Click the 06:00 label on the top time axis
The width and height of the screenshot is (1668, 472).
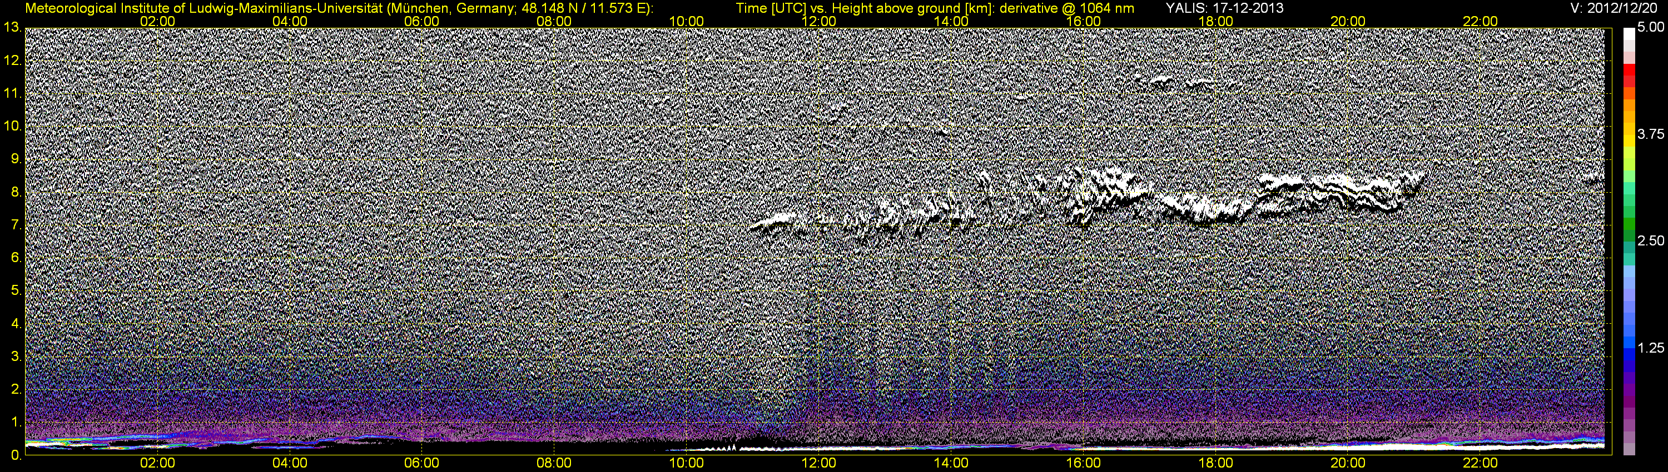[421, 21]
